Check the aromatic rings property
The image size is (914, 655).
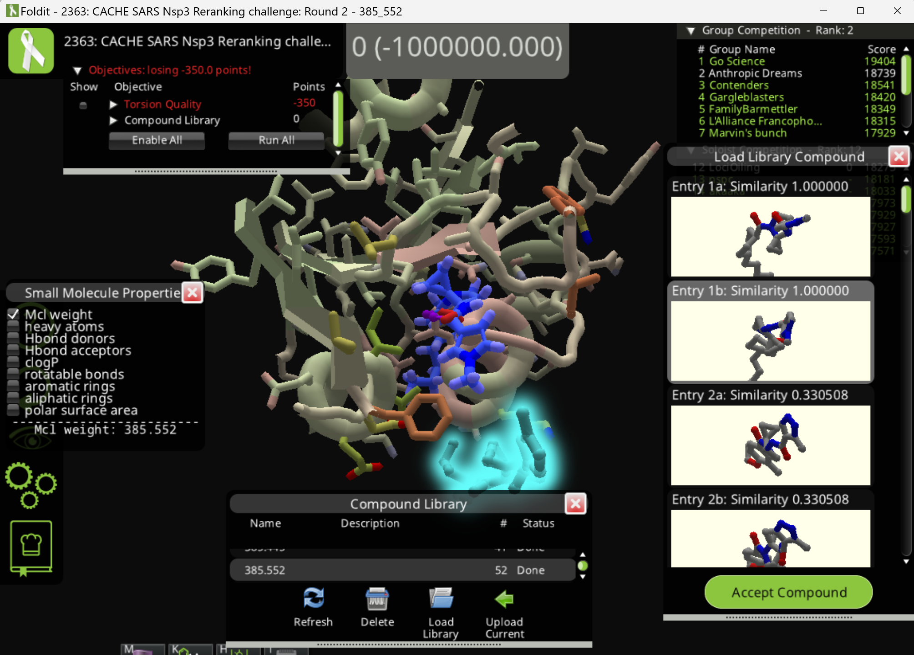pos(13,386)
